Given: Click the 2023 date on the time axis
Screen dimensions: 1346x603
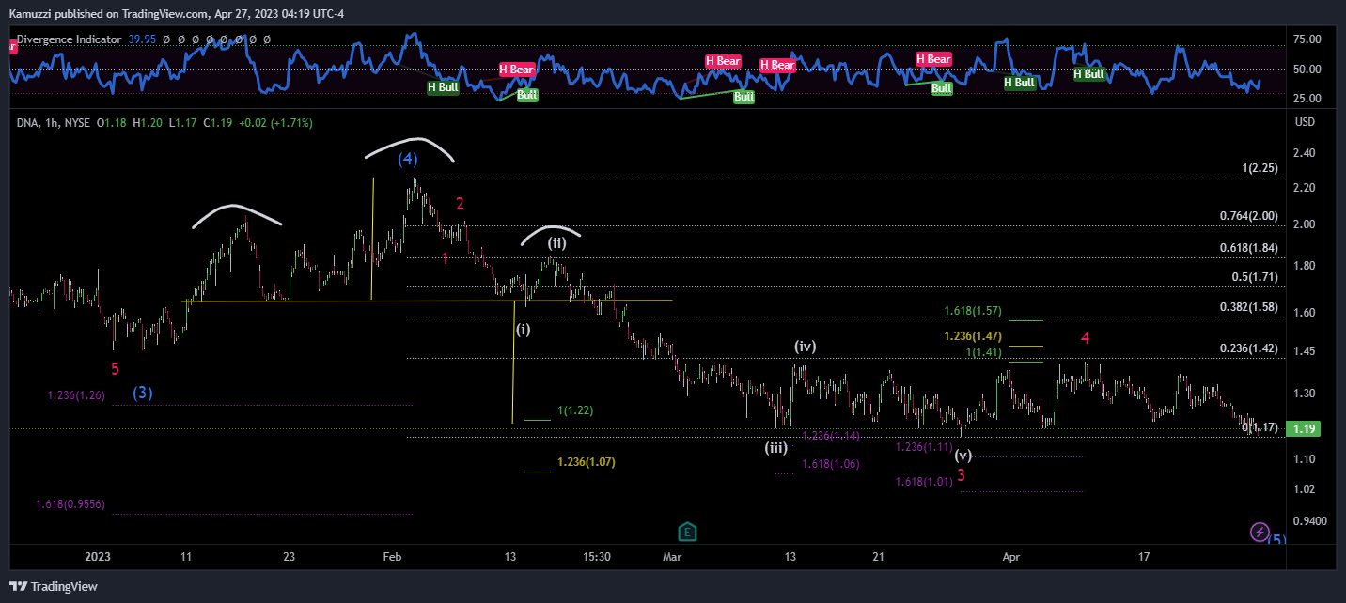Looking at the screenshot, I should tap(99, 557).
